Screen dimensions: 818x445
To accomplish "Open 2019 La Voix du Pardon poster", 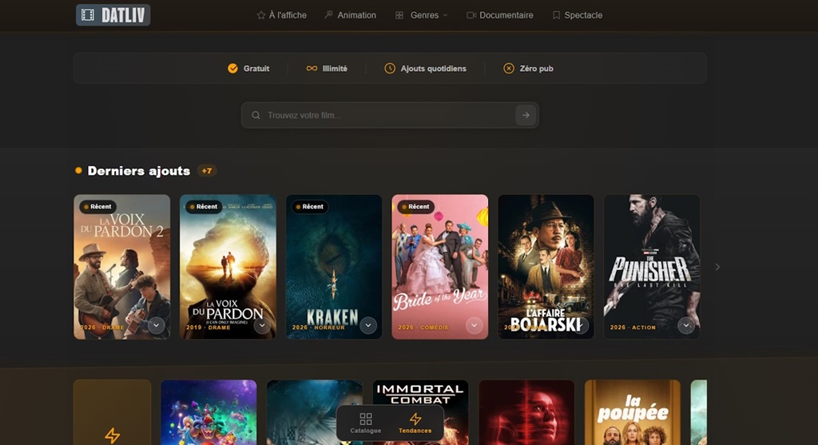I will (x=228, y=267).
